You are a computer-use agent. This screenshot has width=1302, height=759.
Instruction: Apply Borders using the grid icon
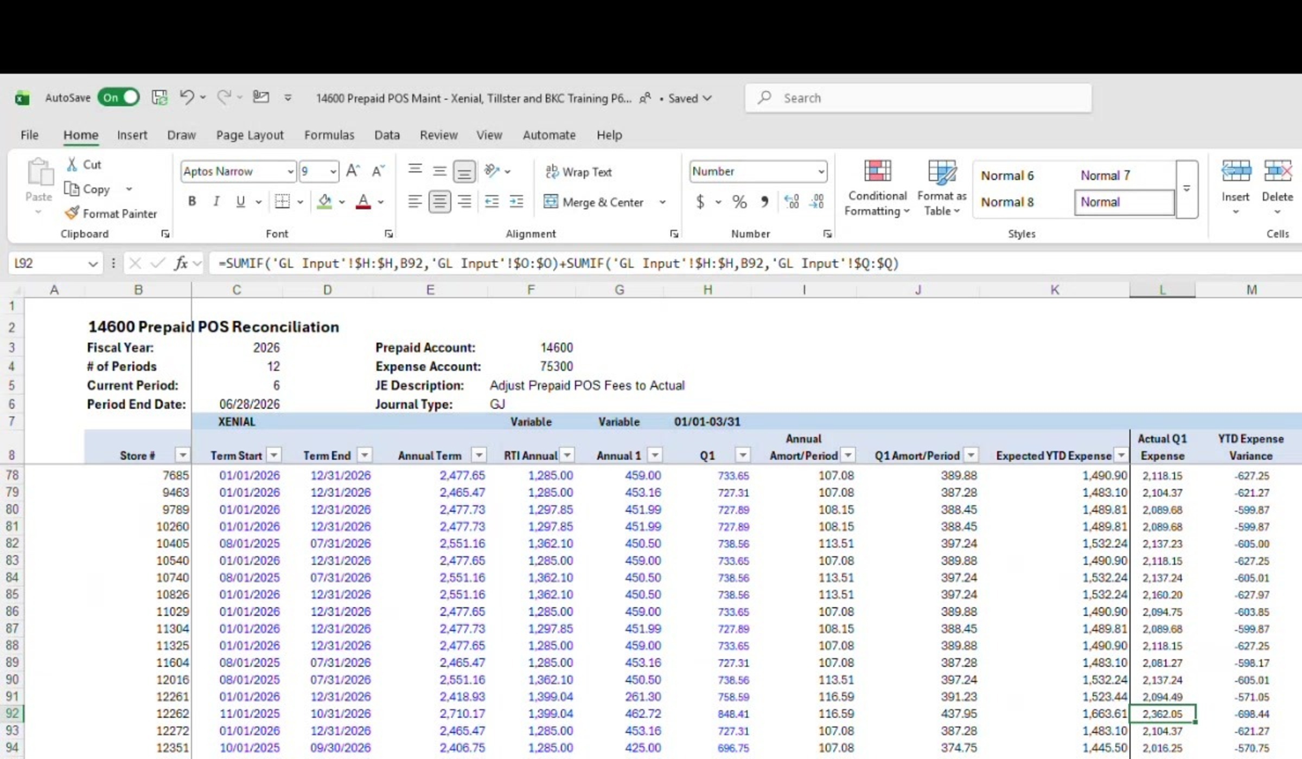pos(282,202)
